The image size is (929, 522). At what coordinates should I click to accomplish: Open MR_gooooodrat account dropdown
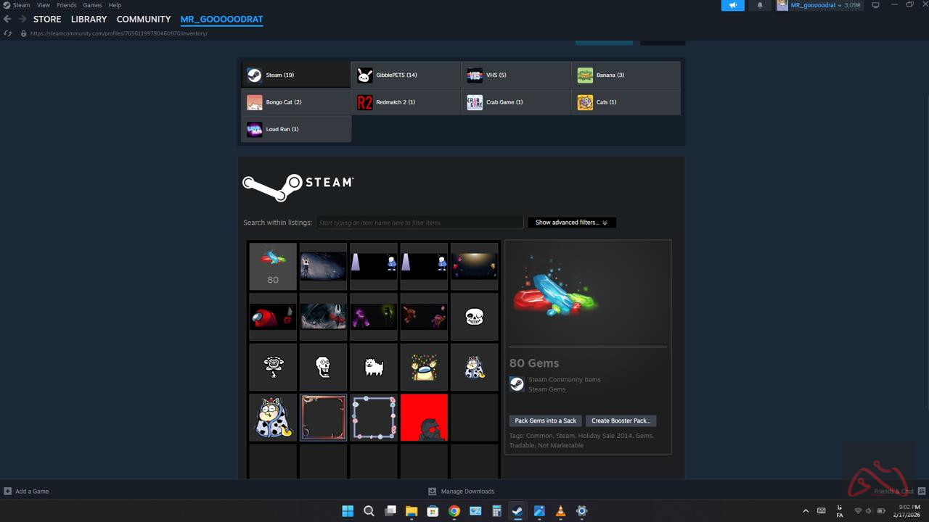coord(819,5)
